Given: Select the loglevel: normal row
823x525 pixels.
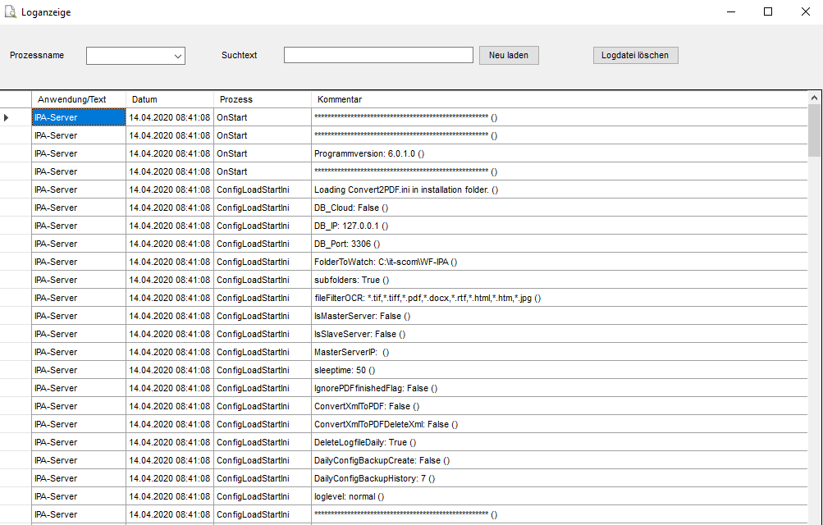Looking at the screenshot, I should 349,496.
